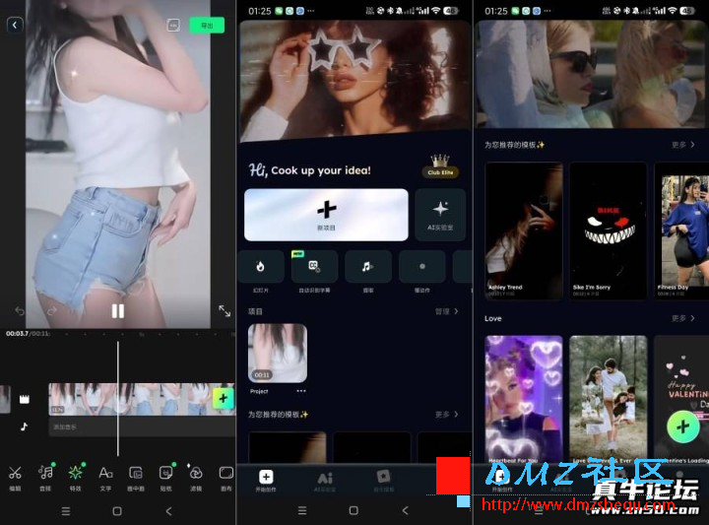
Task: Expand more recommended templates on home screen
Action: 447,415
